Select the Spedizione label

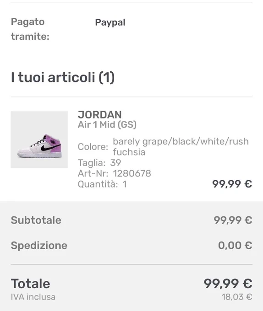[x=39, y=245]
